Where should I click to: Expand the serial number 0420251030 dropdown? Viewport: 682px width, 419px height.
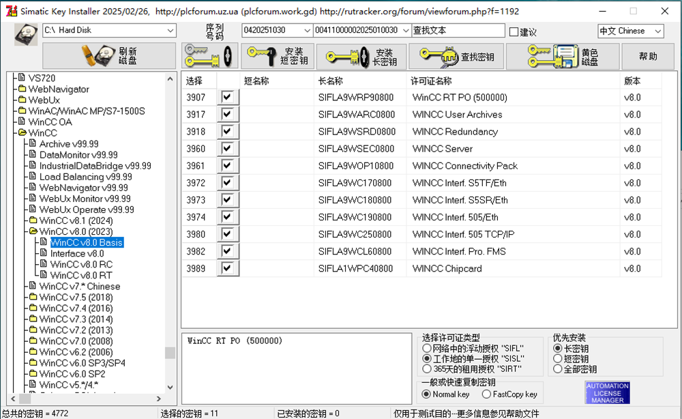tap(306, 31)
